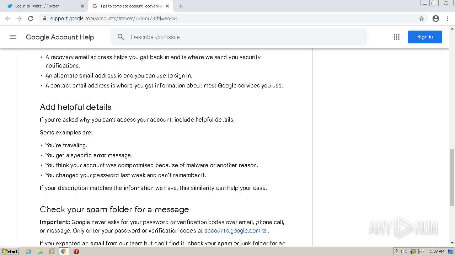The width and height of the screenshot is (455, 256).
Task: Click the search magnifier icon
Action: [121, 37]
